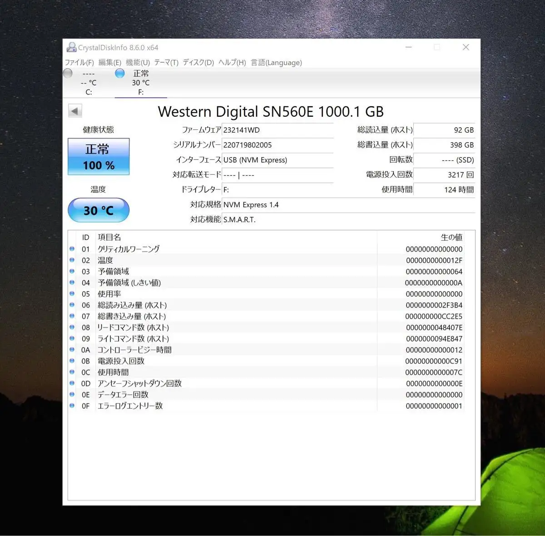Open the ヘルプ(H) menu
This screenshot has height=536, width=545.
click(232, 63)
